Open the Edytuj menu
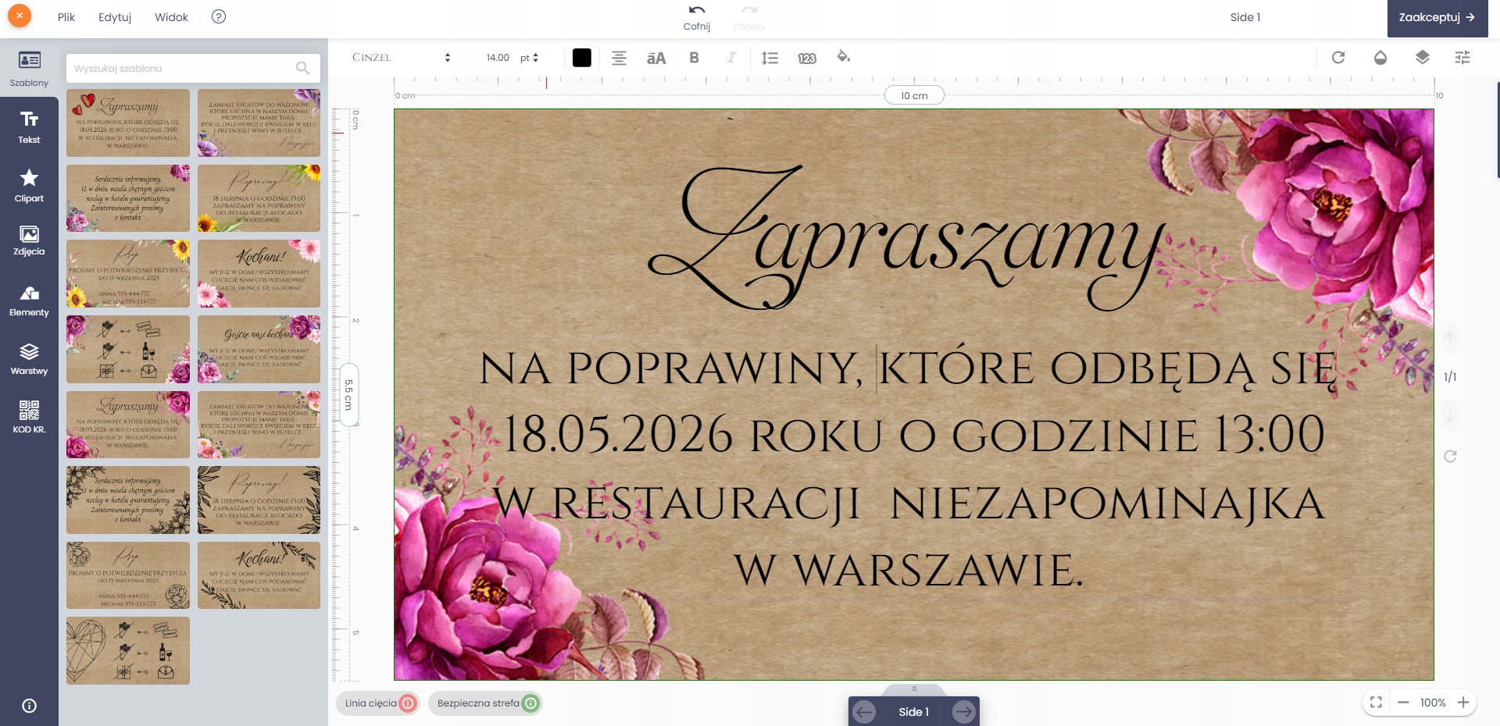1500x726 pixels. click(x=115, y=17)
